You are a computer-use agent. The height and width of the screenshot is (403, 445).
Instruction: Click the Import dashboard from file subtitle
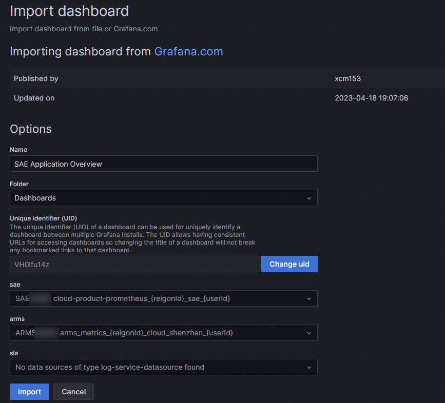tap(84, 29)
